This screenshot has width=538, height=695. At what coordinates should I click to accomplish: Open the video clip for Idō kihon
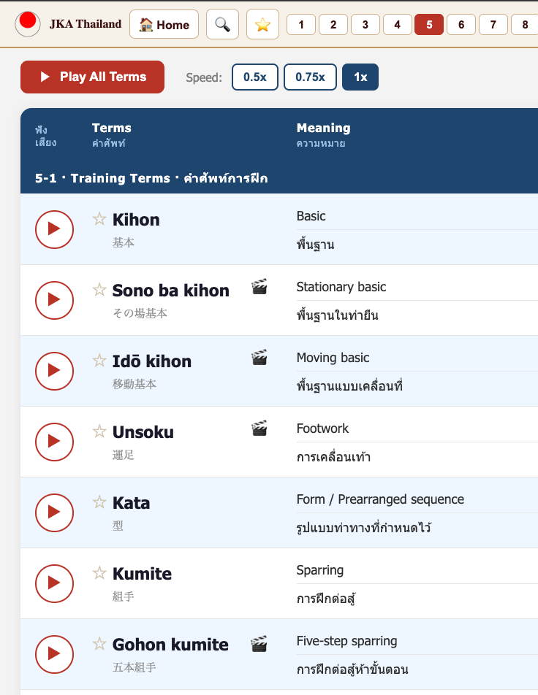[x=259, y=357]
